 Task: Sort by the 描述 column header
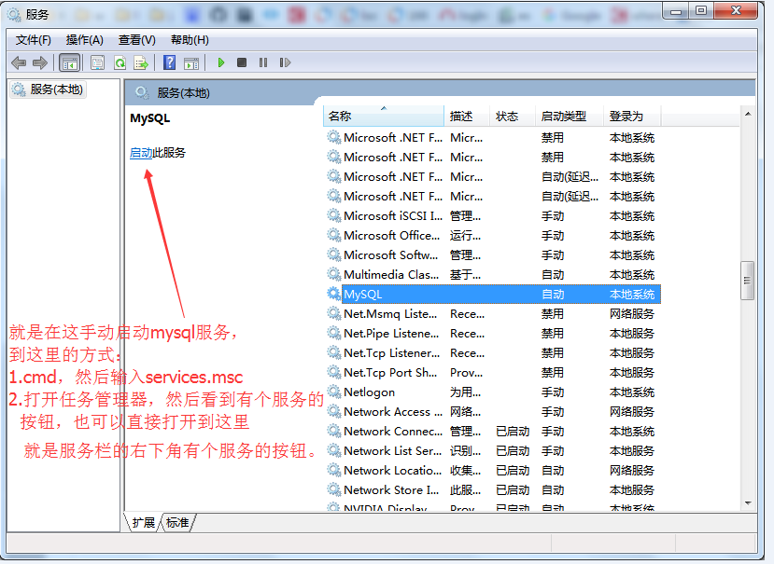coord(467,117)
